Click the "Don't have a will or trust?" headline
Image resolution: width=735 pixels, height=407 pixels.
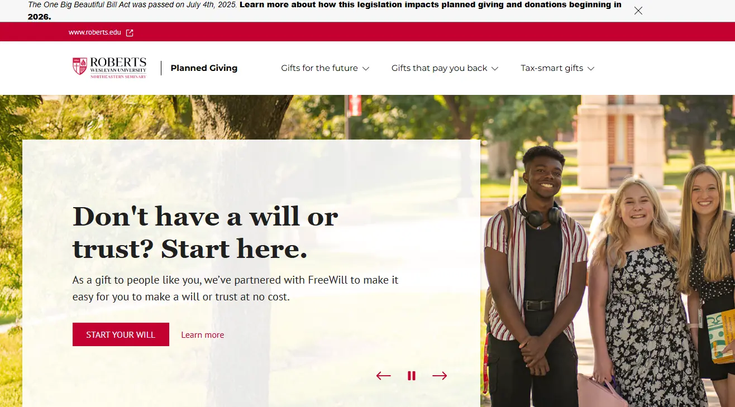(x=206, y=232)
